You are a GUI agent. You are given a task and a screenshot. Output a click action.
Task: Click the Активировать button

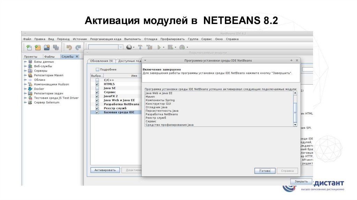click(105, 170)
